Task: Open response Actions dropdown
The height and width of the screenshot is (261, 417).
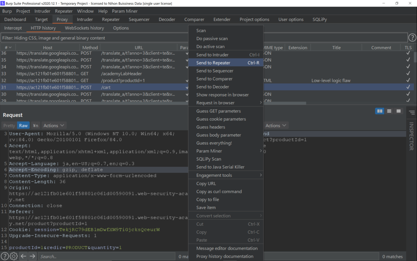Action: 276,126
